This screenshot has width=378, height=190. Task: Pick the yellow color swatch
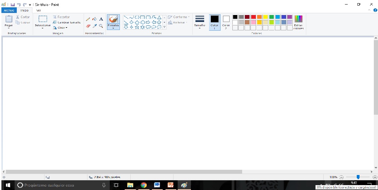click(265, 17)
